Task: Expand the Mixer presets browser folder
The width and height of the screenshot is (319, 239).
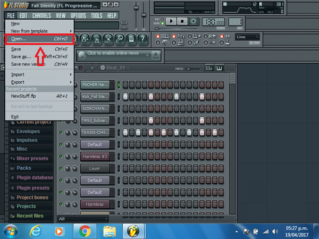Action: (31, 158)
